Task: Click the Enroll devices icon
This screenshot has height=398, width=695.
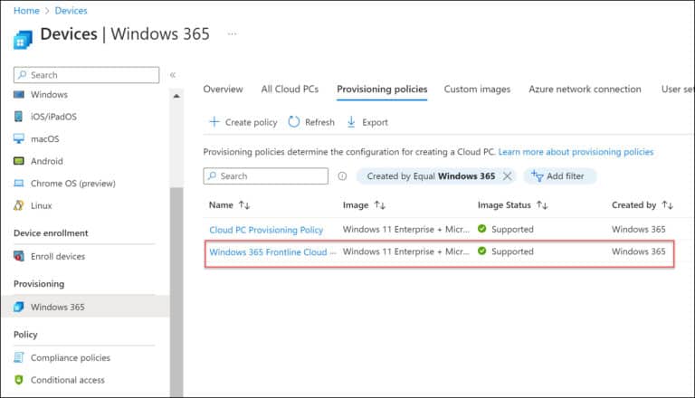Action: coord(19,256)
